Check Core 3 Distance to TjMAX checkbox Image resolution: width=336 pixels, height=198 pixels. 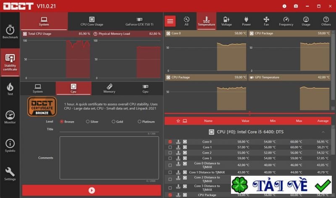pos(170,188)
